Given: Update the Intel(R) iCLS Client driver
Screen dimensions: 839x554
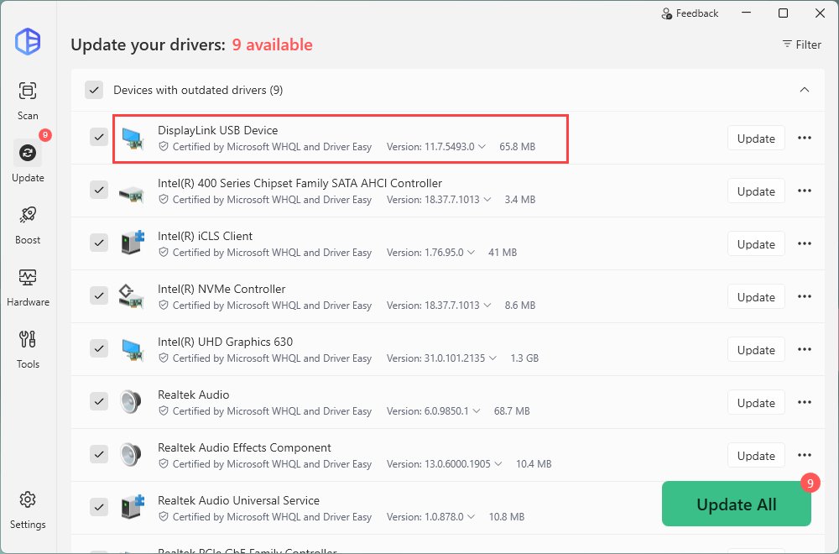Looking at the screenshot, I should click(x=755, y=244).
